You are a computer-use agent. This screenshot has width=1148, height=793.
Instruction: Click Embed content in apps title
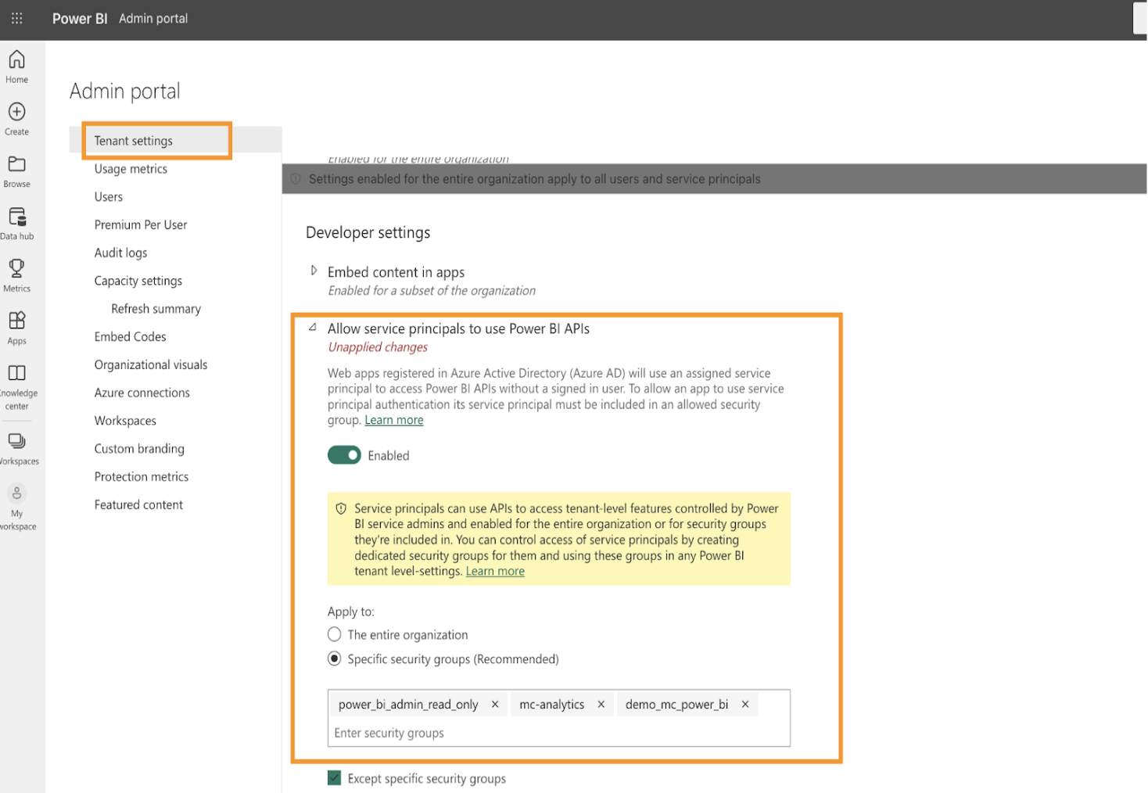point(396,272)
